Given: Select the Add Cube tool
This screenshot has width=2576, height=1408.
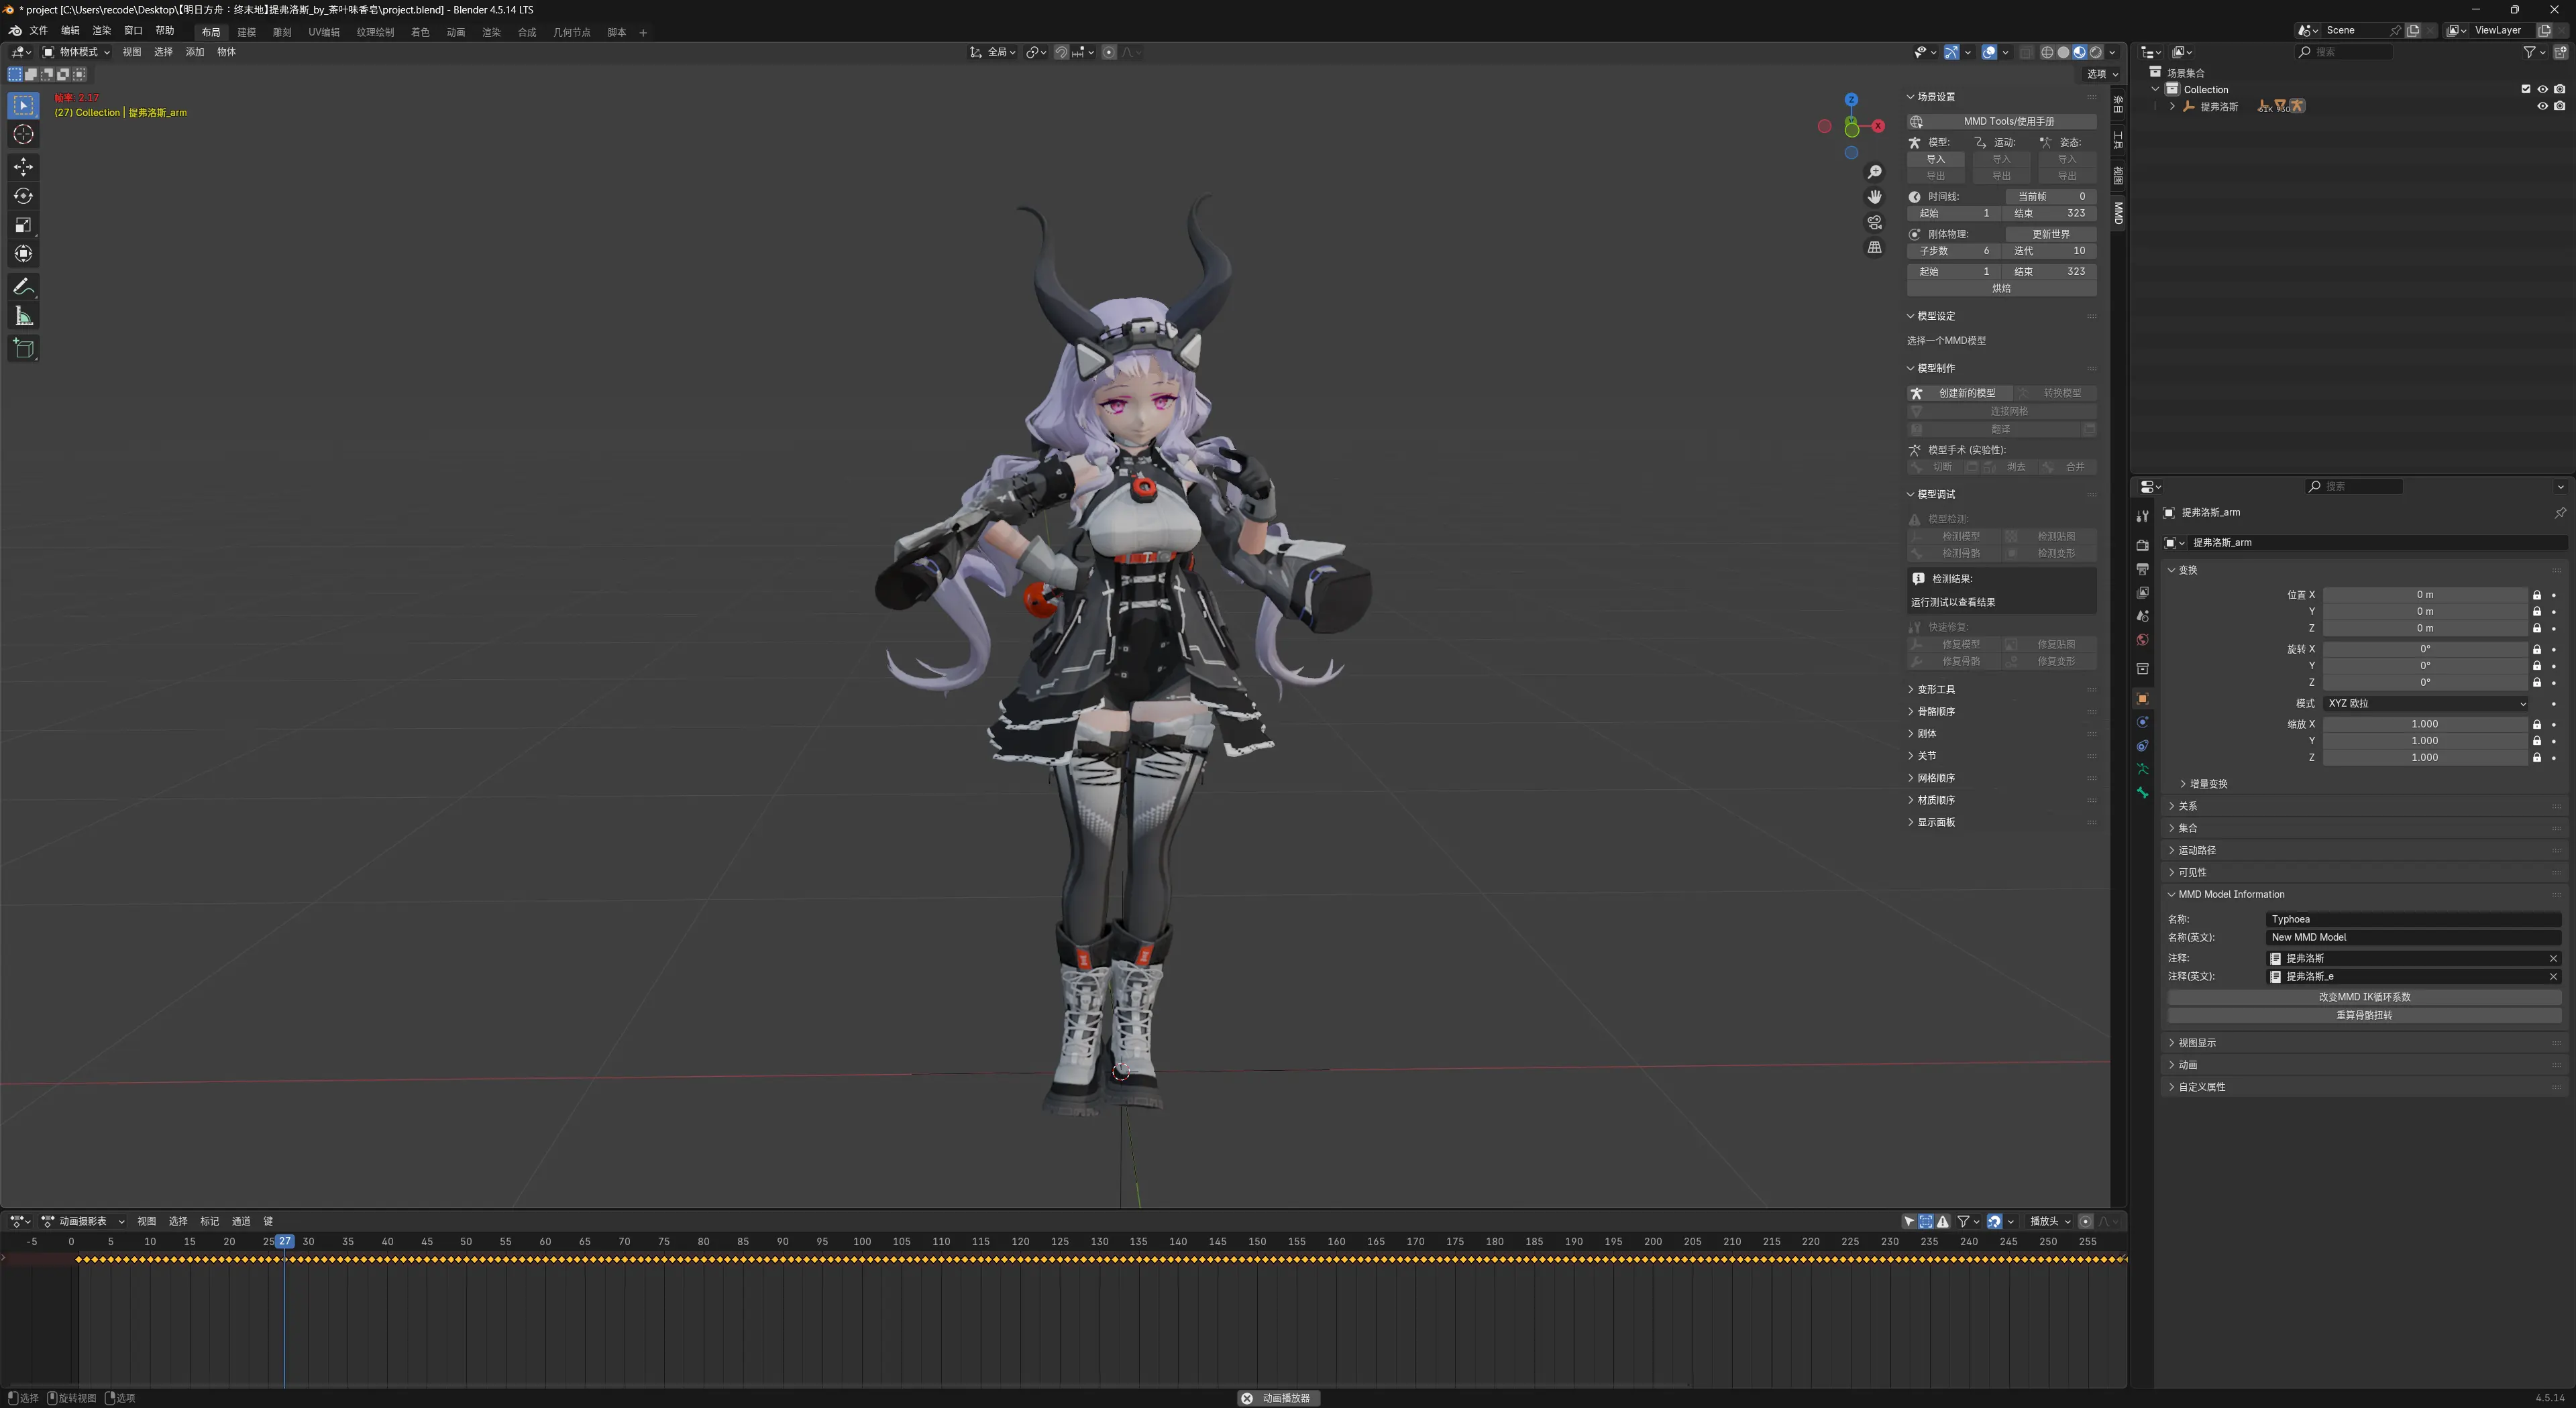Looking at the screenshot, I should pos(24,349).
